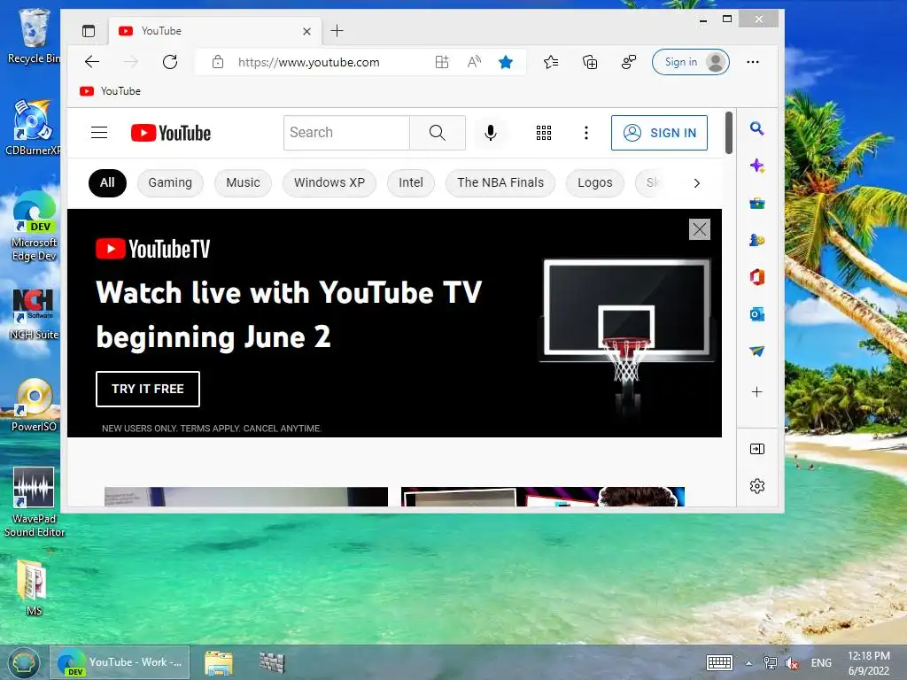The image size is (907, 680).
Task: Click the blue favorites star icon
Action: [x=506, y=62]
